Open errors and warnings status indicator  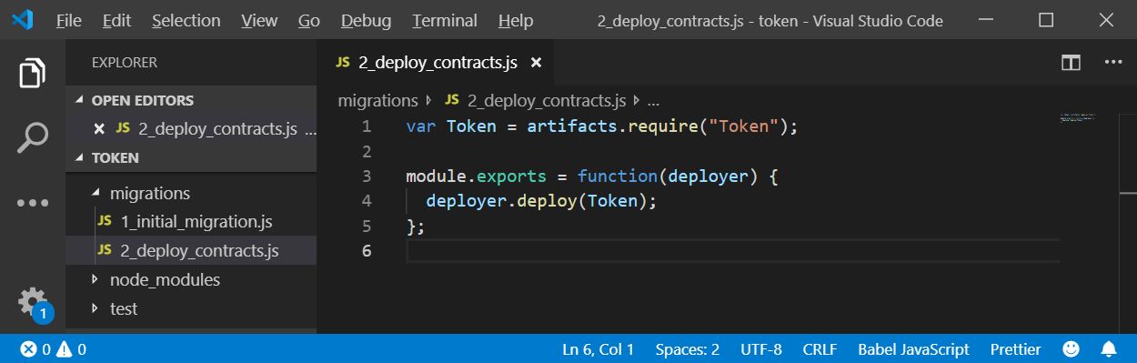(x=53, y=349)
